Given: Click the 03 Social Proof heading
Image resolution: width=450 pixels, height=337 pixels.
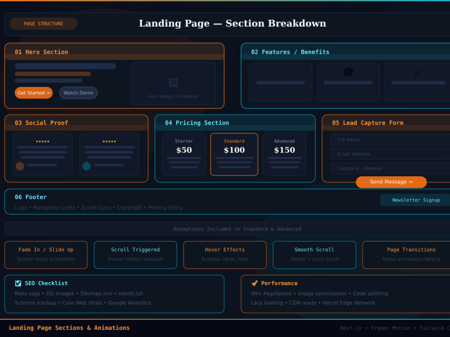Looking at the screenshot, I should [x=41, y=123].
